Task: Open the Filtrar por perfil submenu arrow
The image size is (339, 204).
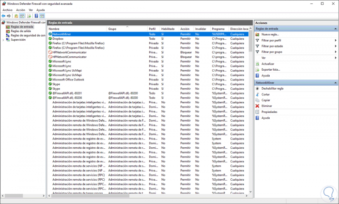Action: [x=336, y=40]
